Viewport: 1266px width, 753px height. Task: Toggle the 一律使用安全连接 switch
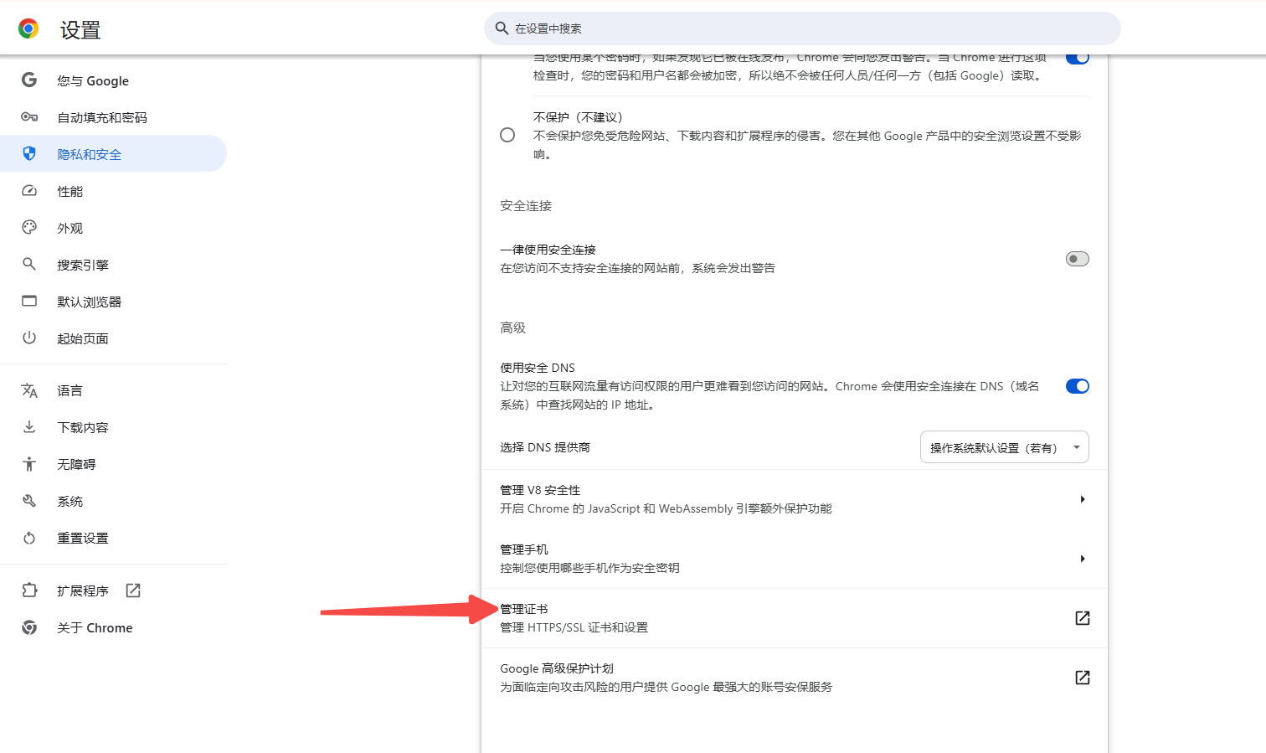click(x=1078, y=259)
